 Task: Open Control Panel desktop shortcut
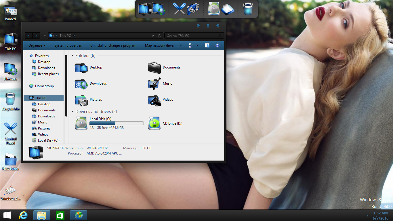pos(11,129)
